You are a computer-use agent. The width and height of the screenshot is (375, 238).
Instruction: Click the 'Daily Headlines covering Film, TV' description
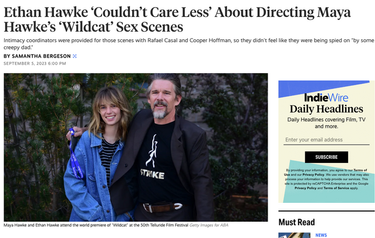[326, 123]
